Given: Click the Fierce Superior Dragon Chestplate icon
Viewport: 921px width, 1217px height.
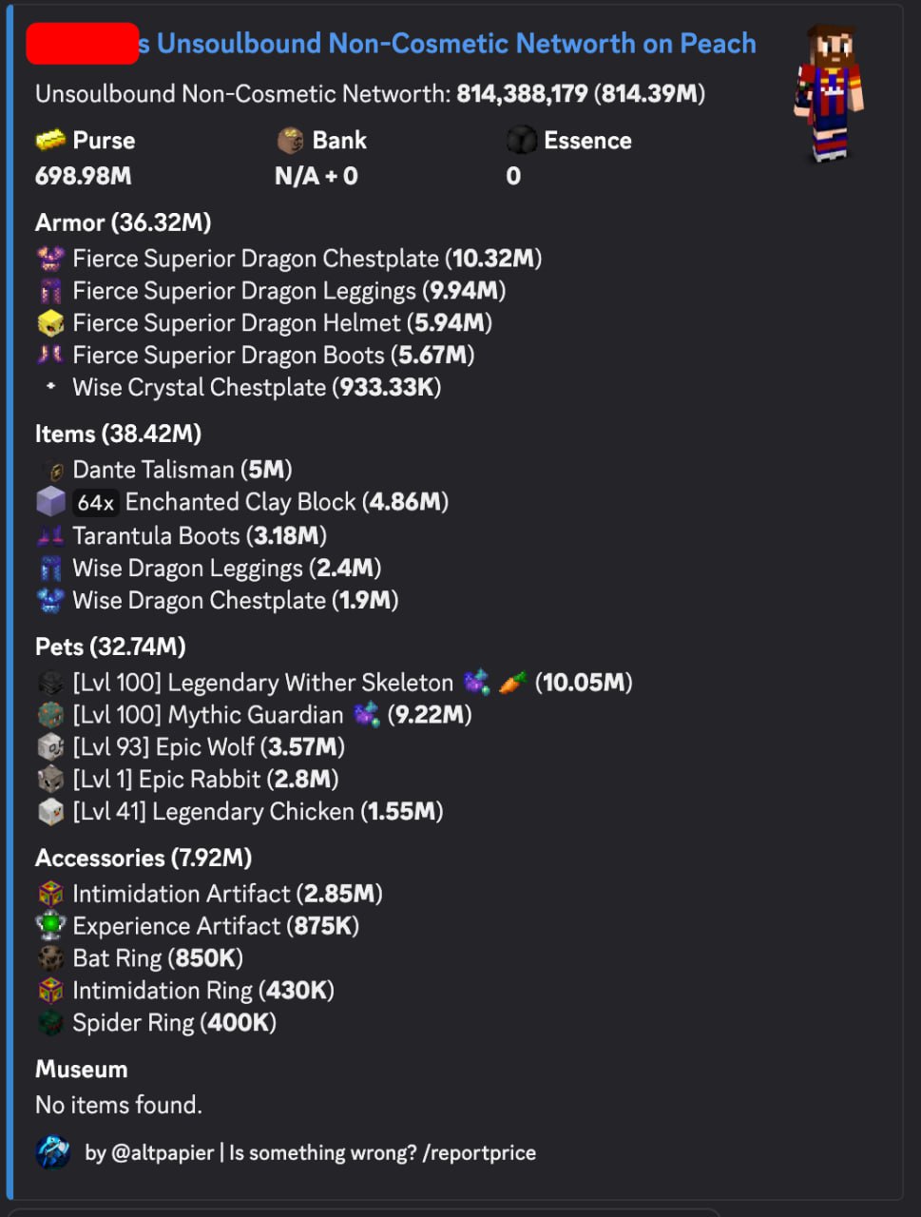Looking at the screenshot, I should click(50, 259).
